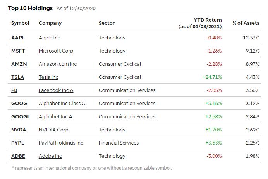Click the Microsoft Corp company link
Screen dimensions: 268x179
tap(56, 51)
